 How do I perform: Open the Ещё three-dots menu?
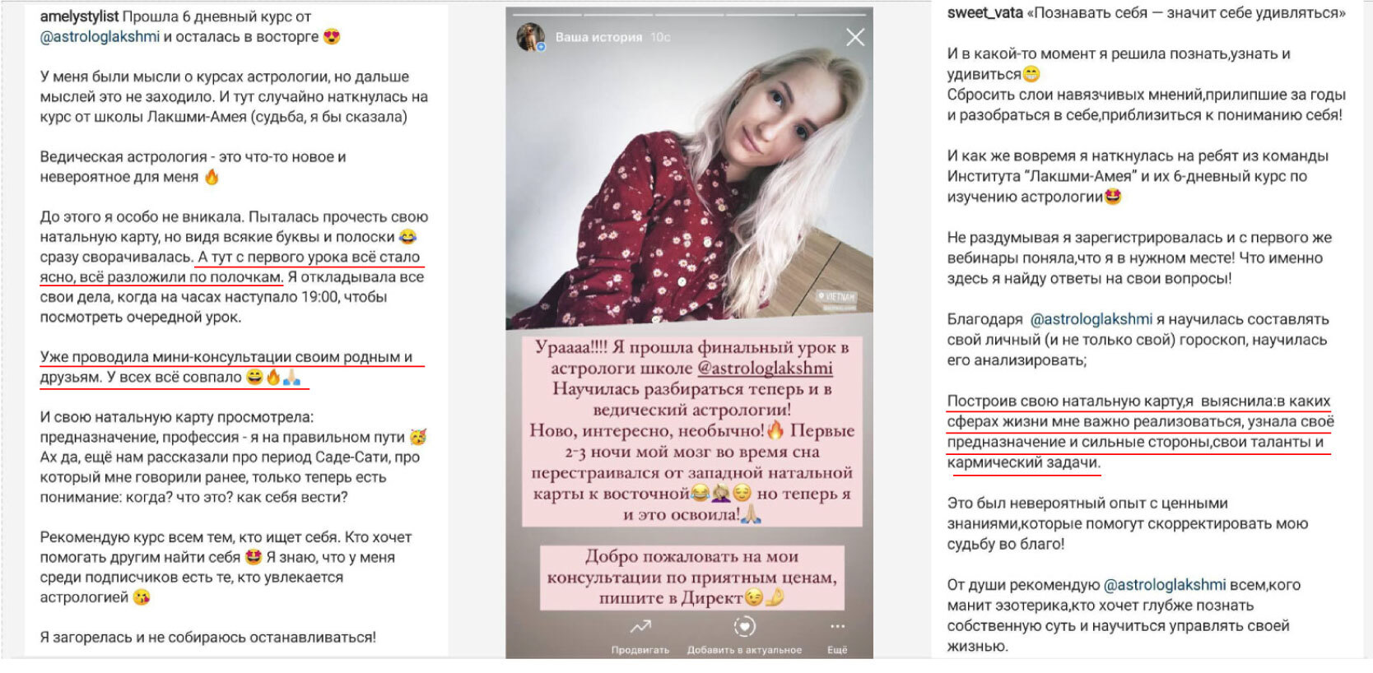(837, 627)
